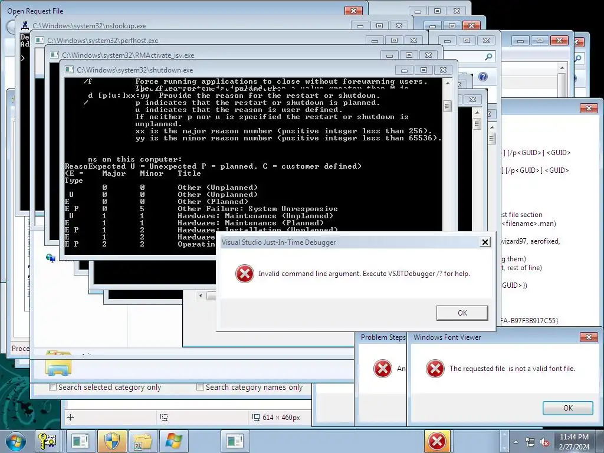Open the folder icon in the taskbar
The image size is (604, 453).
[x=142, y=441]
